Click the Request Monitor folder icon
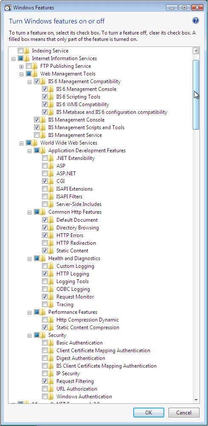 coord(51,297)
